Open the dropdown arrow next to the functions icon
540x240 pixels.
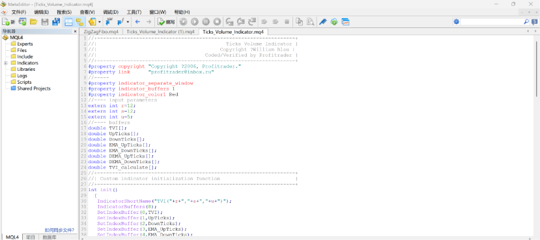[128, 22]
